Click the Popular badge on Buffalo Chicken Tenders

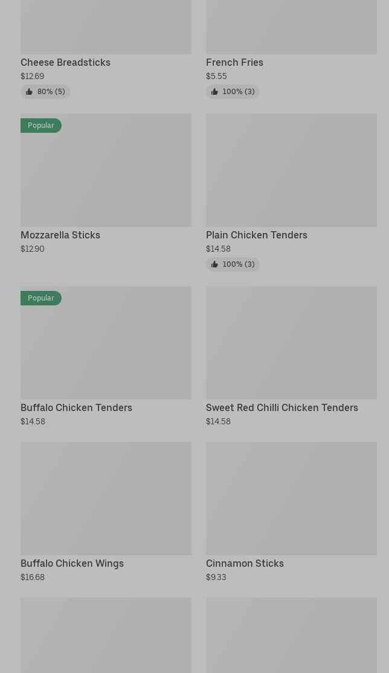[41, 298]
